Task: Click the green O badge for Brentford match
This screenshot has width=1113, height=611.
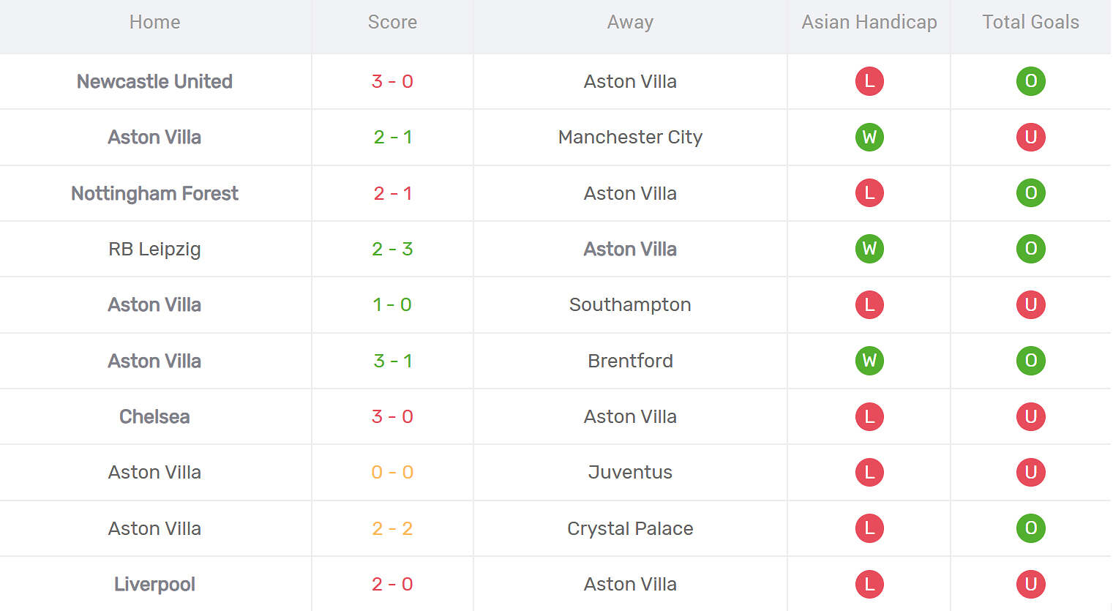Action: click(x=1030, y=361)
